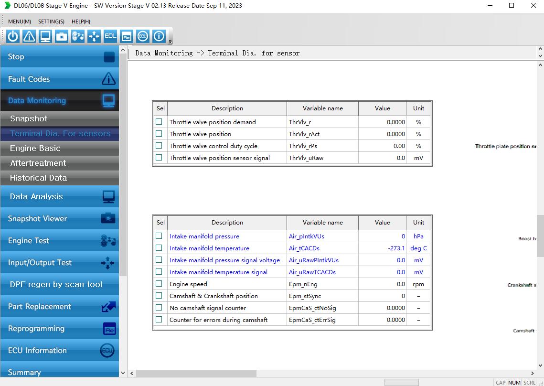The width and height of the screenshot is (544, 386).
Task: Check Engine speed checkbox
Action: click(159, 284)
